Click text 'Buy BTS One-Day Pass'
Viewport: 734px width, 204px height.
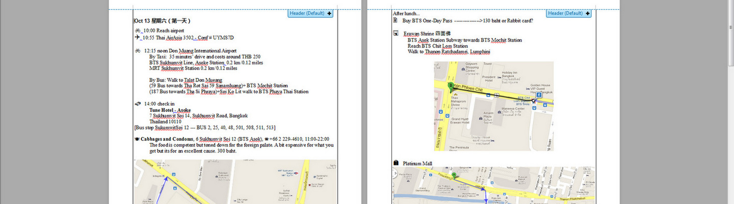[x=427, y=20]
